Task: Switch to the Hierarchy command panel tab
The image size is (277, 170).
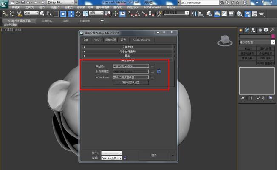Action: (x=253, y=30)
